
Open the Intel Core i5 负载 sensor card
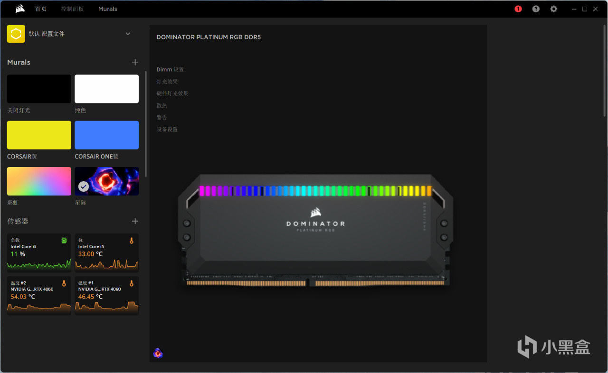coord(39,252)
